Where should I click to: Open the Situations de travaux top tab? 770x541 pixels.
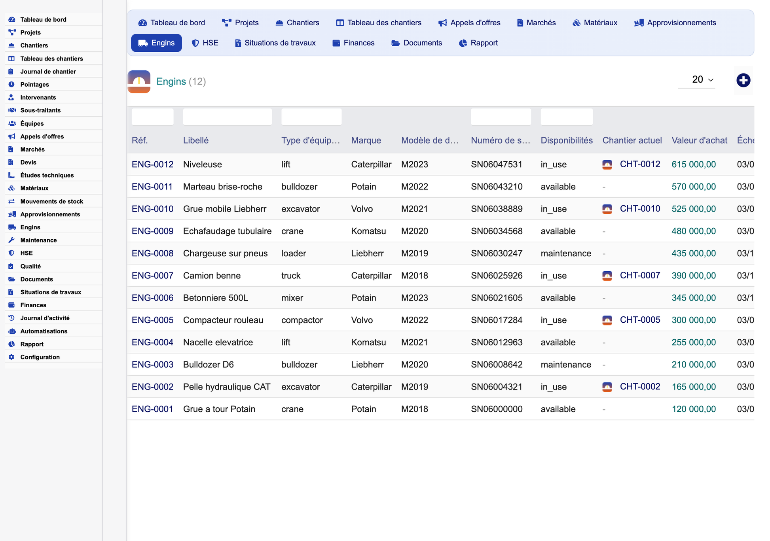(x=275, y=43)
